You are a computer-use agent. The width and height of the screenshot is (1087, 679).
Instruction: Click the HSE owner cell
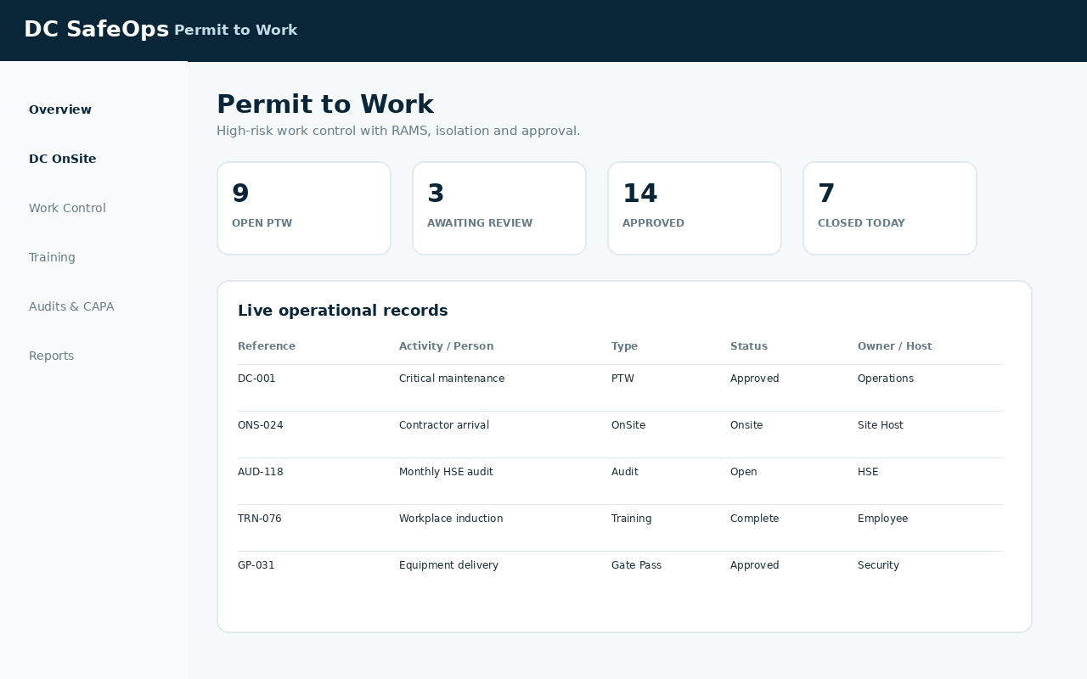point(868,472)
